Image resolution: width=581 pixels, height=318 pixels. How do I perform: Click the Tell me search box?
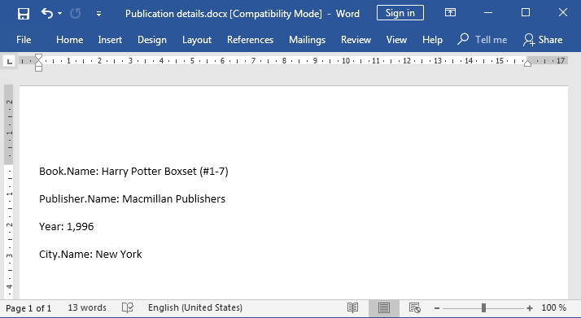tap(482, 40)
